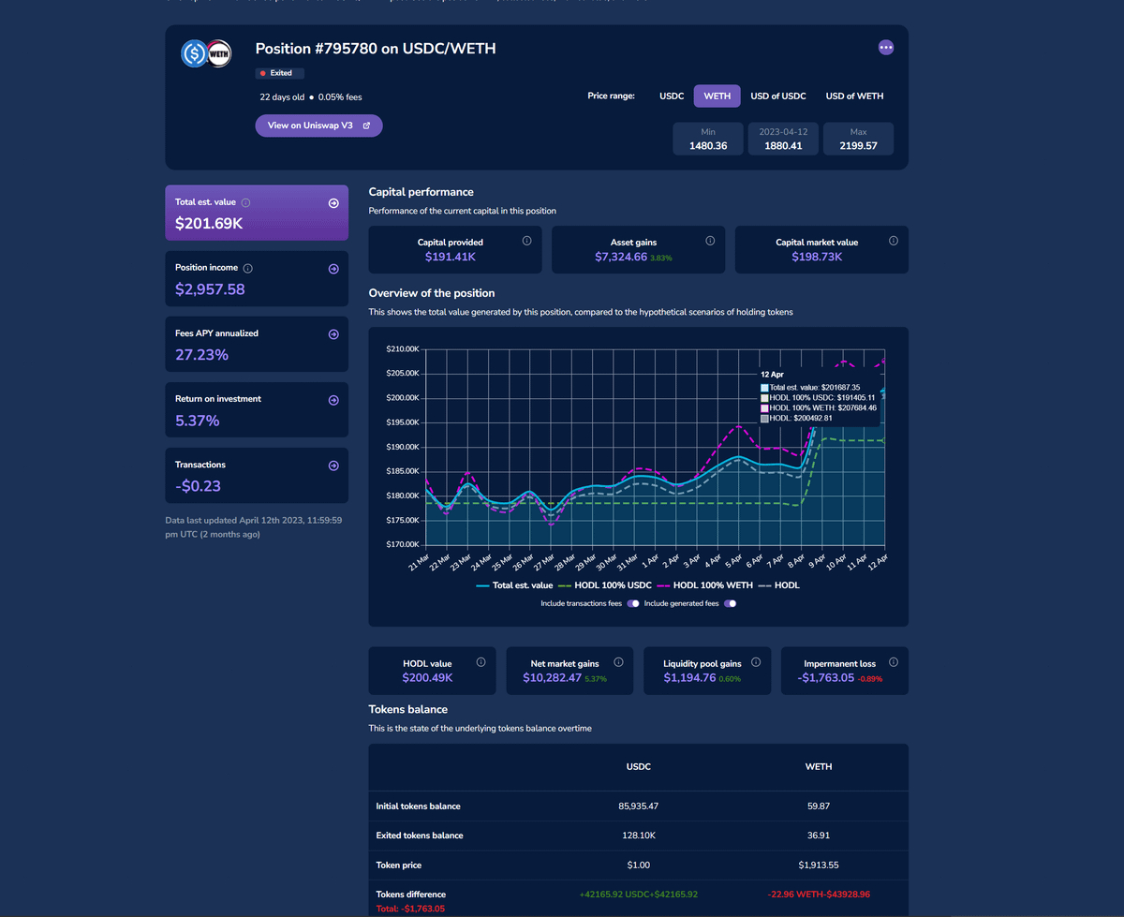Image resolution: width=1124 pixels, height=917 pixels.
Task: Click the arrow icon on Total est. value
Action: click(x=333, y=203)
